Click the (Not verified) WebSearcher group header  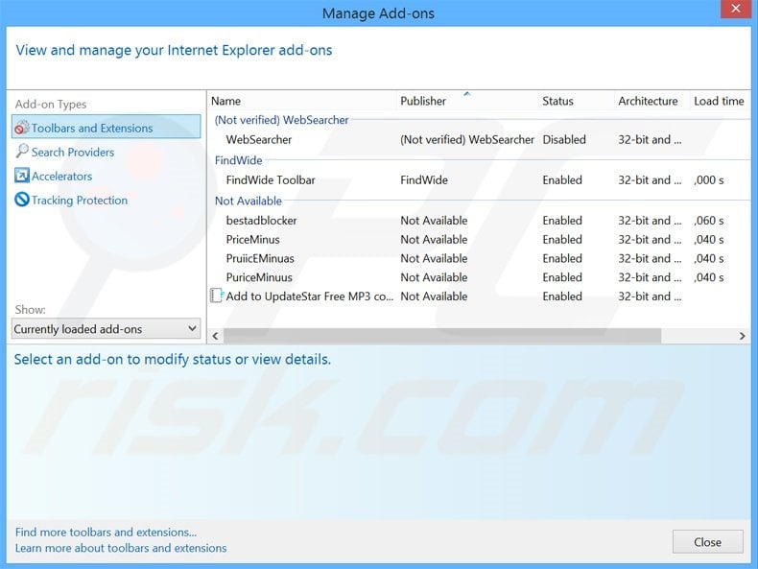(x=281, y=120)
